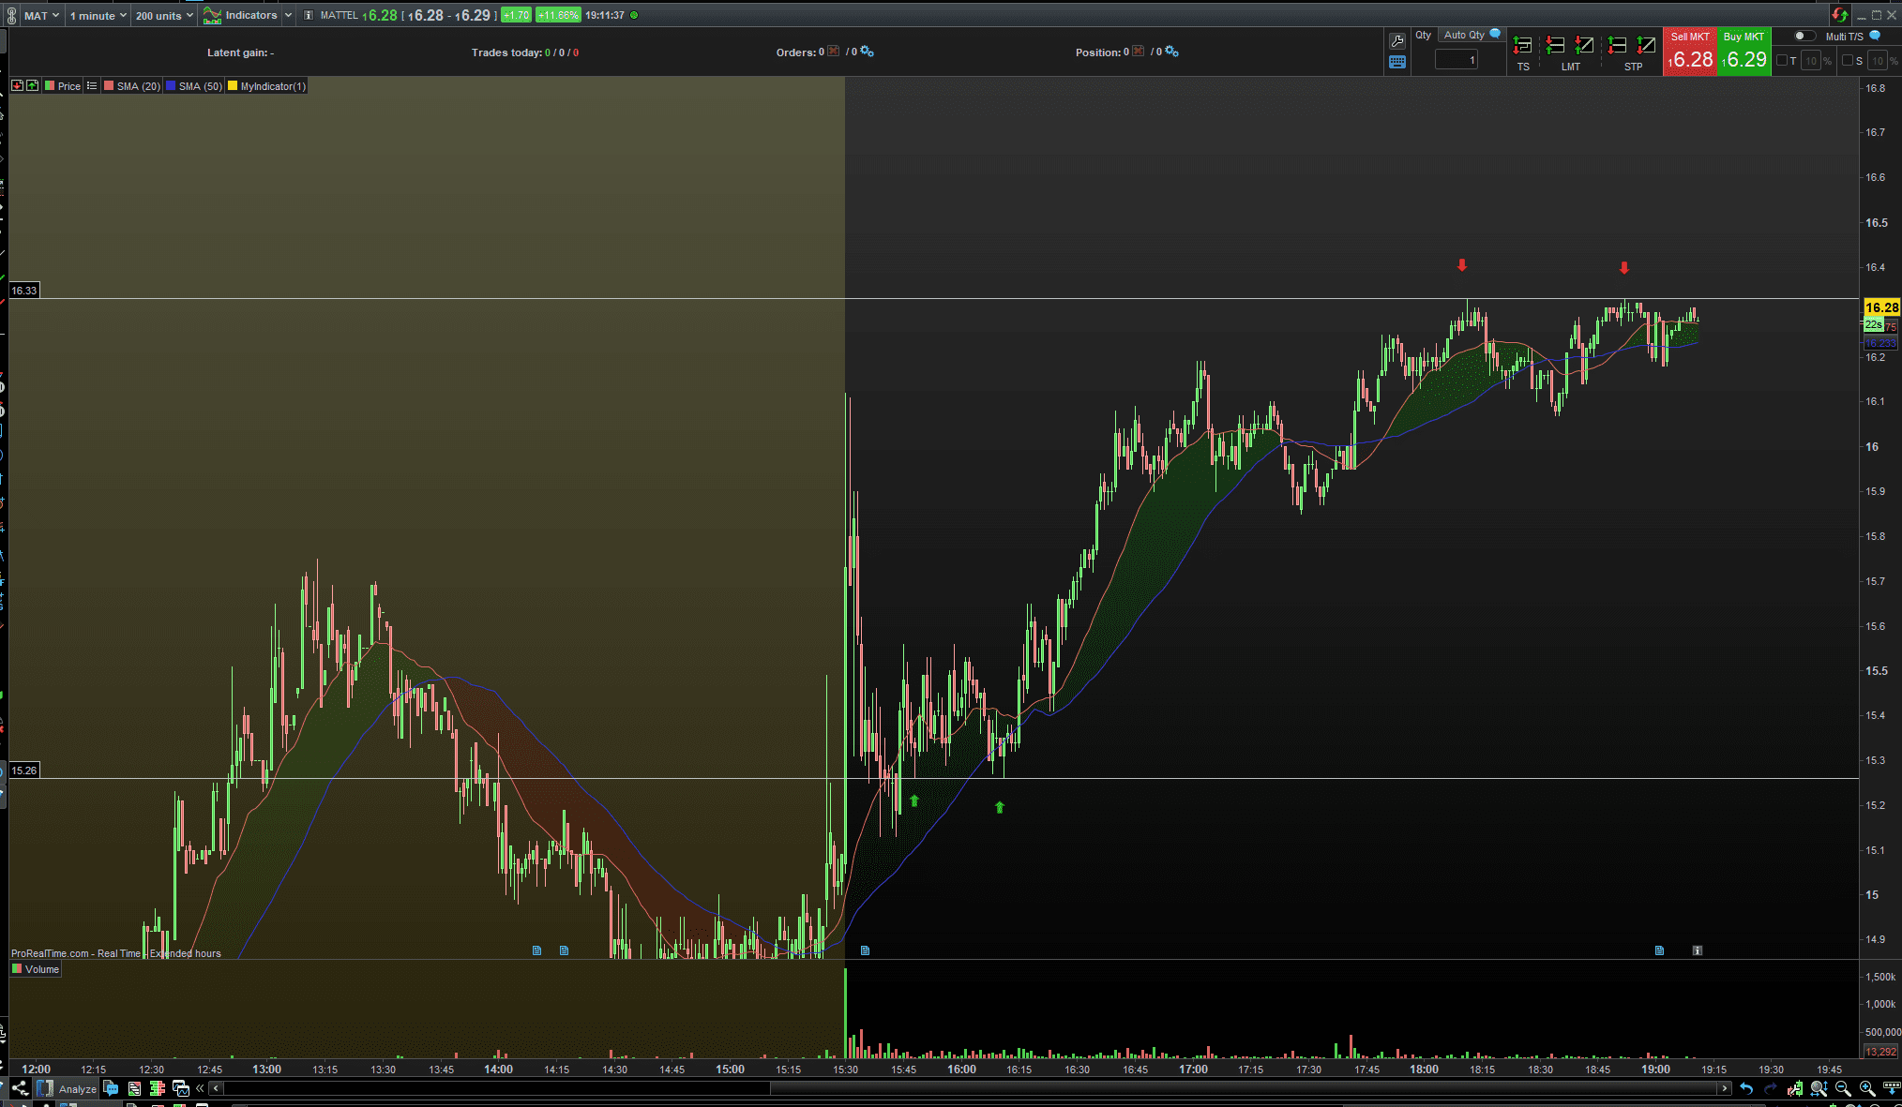Enable the S percent checkbox

coord(1847,61)
